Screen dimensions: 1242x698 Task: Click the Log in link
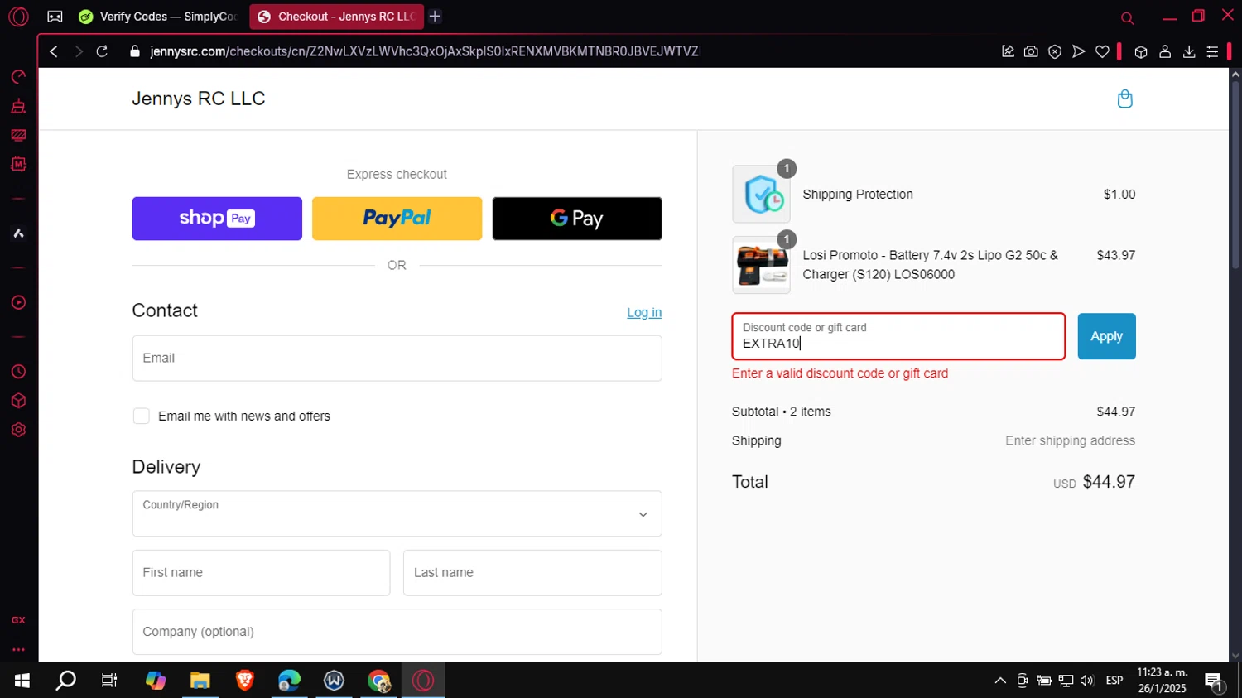pos(644,312)
